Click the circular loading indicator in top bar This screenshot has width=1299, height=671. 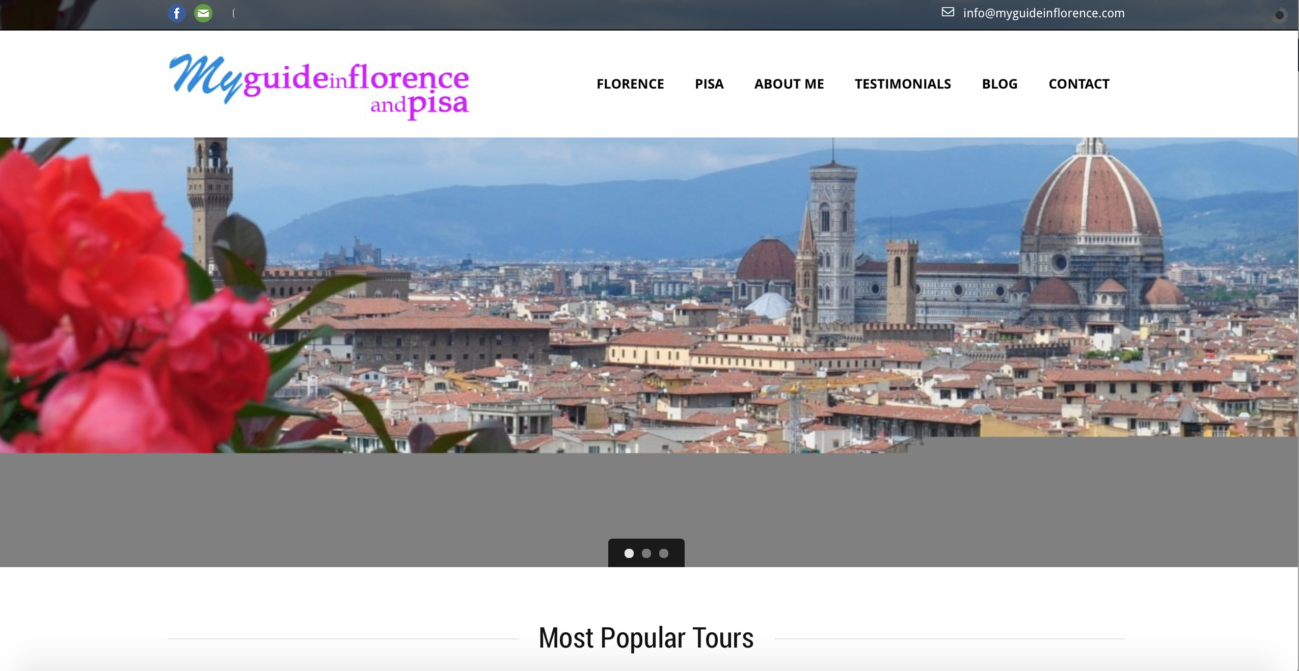pos(1279,15)
